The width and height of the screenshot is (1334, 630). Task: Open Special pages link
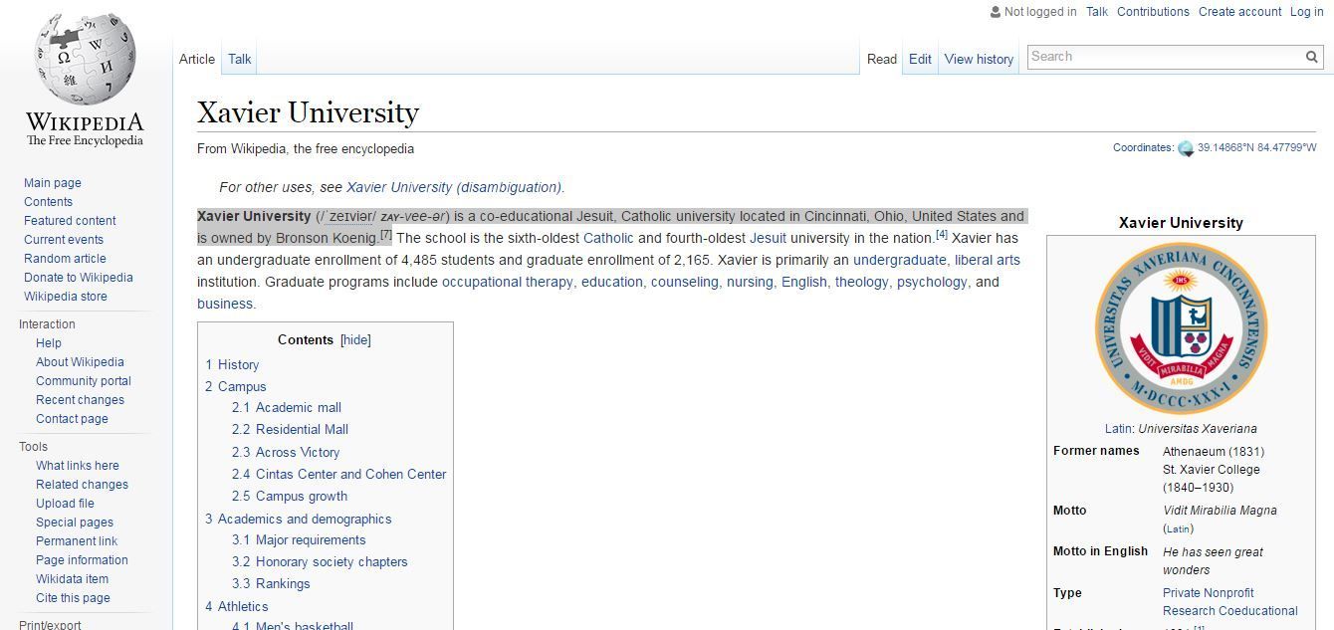pyautogui.click(x=75, y=523)
